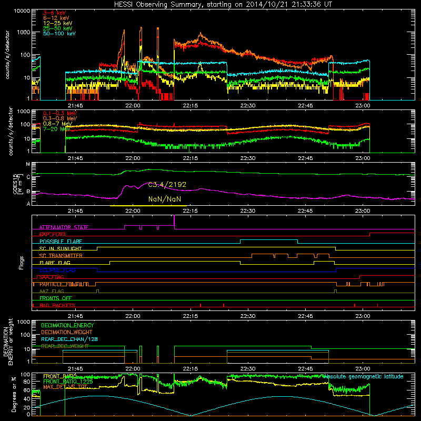The image size is (421, 421).
Task: Select the MAX_DET_VS_TOT legend label
Action: coord(65,387)
